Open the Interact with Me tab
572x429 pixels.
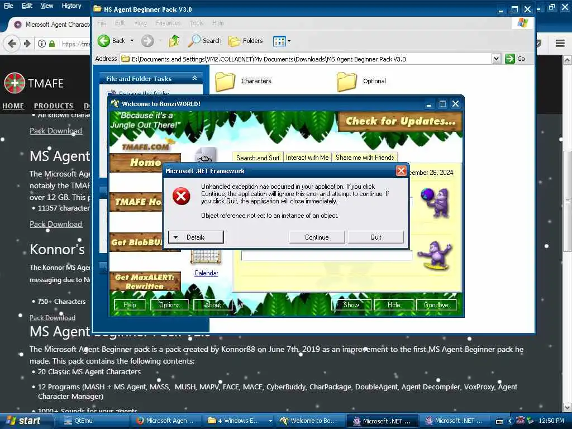307,157
